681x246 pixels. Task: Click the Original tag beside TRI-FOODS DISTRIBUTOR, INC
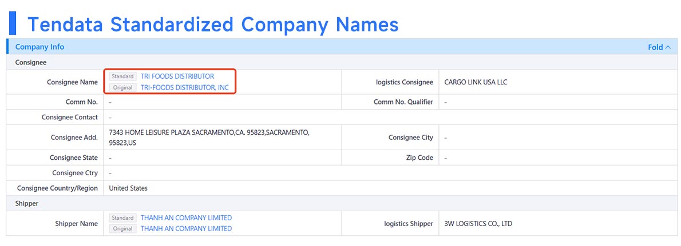point(122,87)
